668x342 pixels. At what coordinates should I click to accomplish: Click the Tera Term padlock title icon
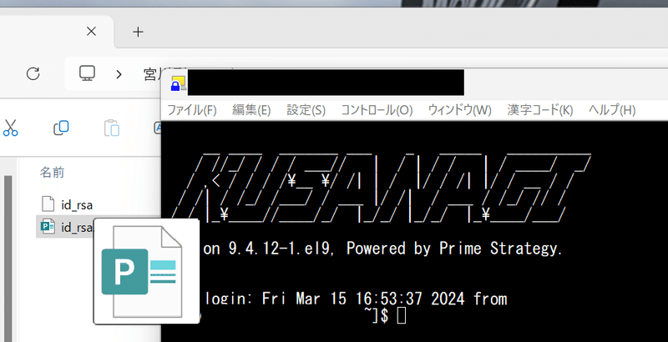(178, 83)
